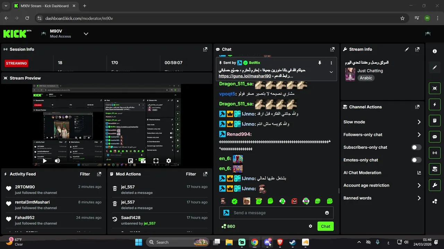Open Brave browser from taskbar
Viewport: 444px width, 249px height.
(x=280, y=242)
